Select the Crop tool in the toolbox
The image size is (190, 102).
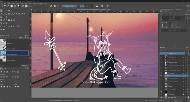pos(6,17)
